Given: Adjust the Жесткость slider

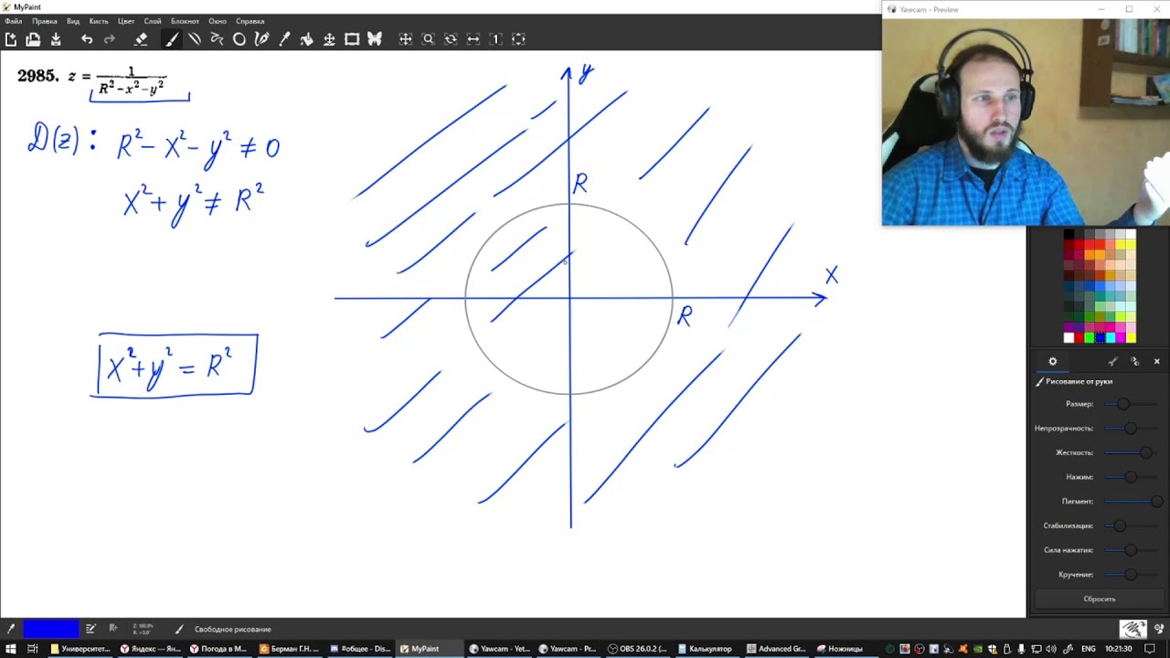Looking at the screenshot, I should point(1130,452).
